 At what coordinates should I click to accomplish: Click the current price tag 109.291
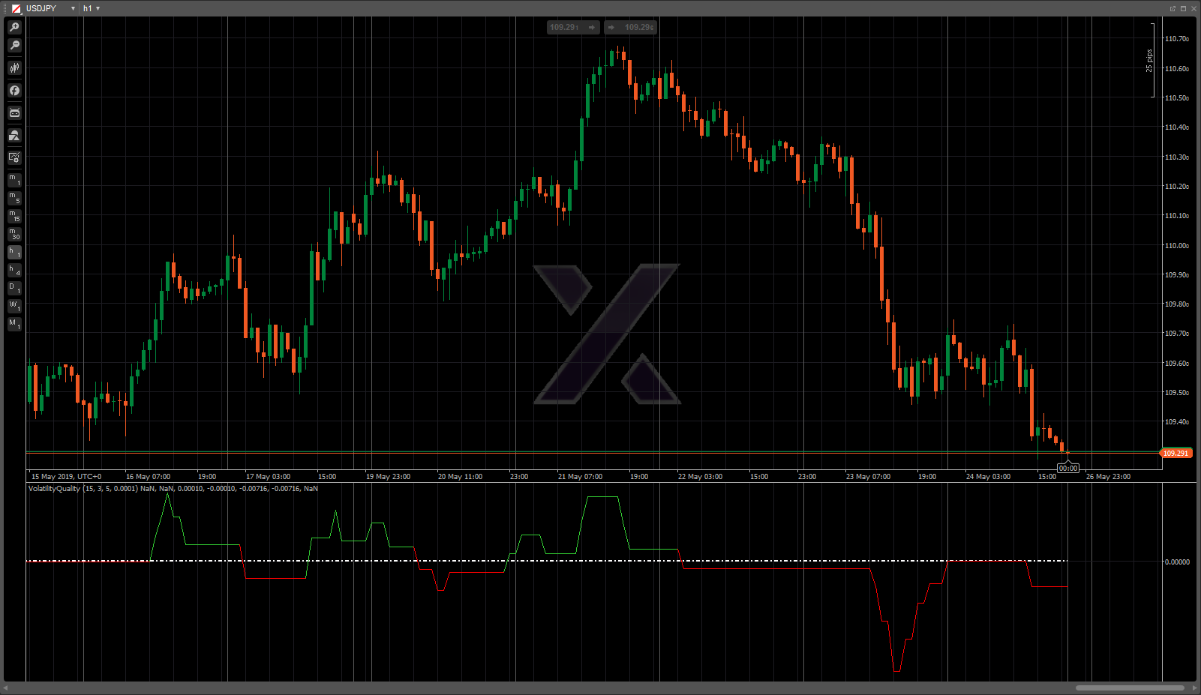tap(1175, 453)
